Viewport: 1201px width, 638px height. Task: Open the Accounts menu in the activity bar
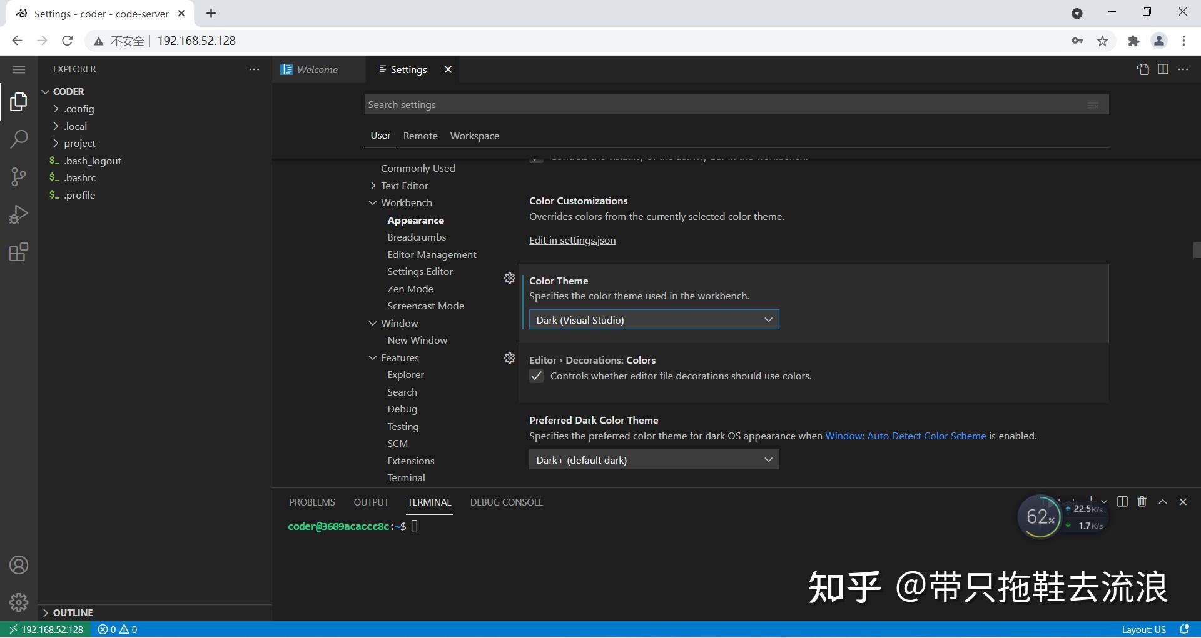[x=19, y=564]
